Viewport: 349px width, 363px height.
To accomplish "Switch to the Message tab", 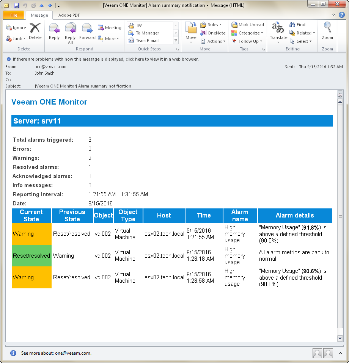I will [x=39, y=15].
